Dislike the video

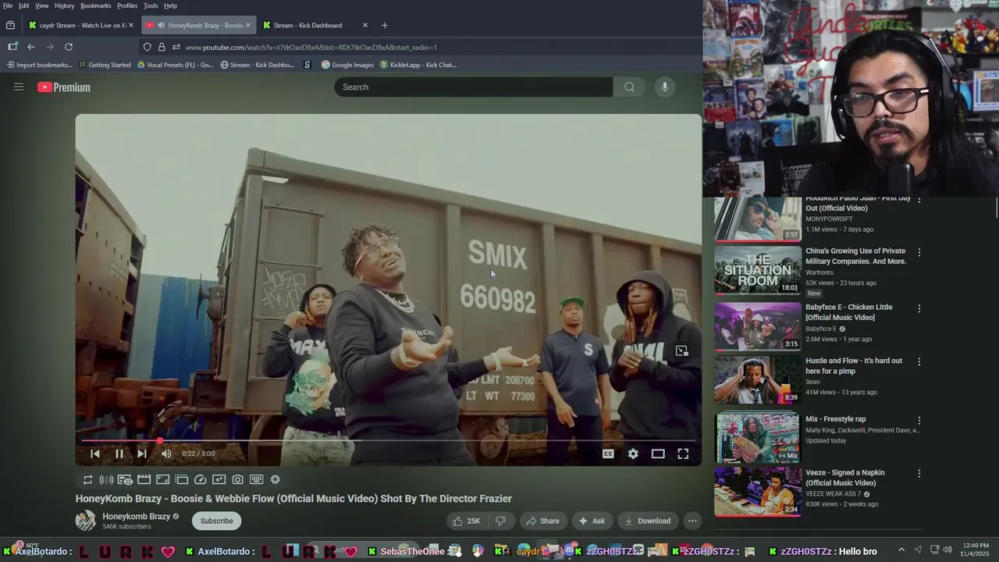pyautogui.click(x=501, y=521)
